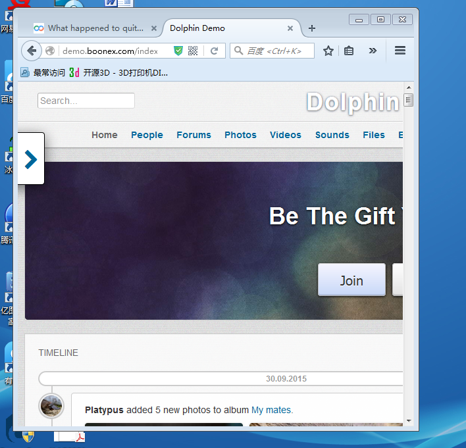466x448 pixels.
Task: Click the 30.09.2015 timeline date bar
Action: [x=220, y=378]
